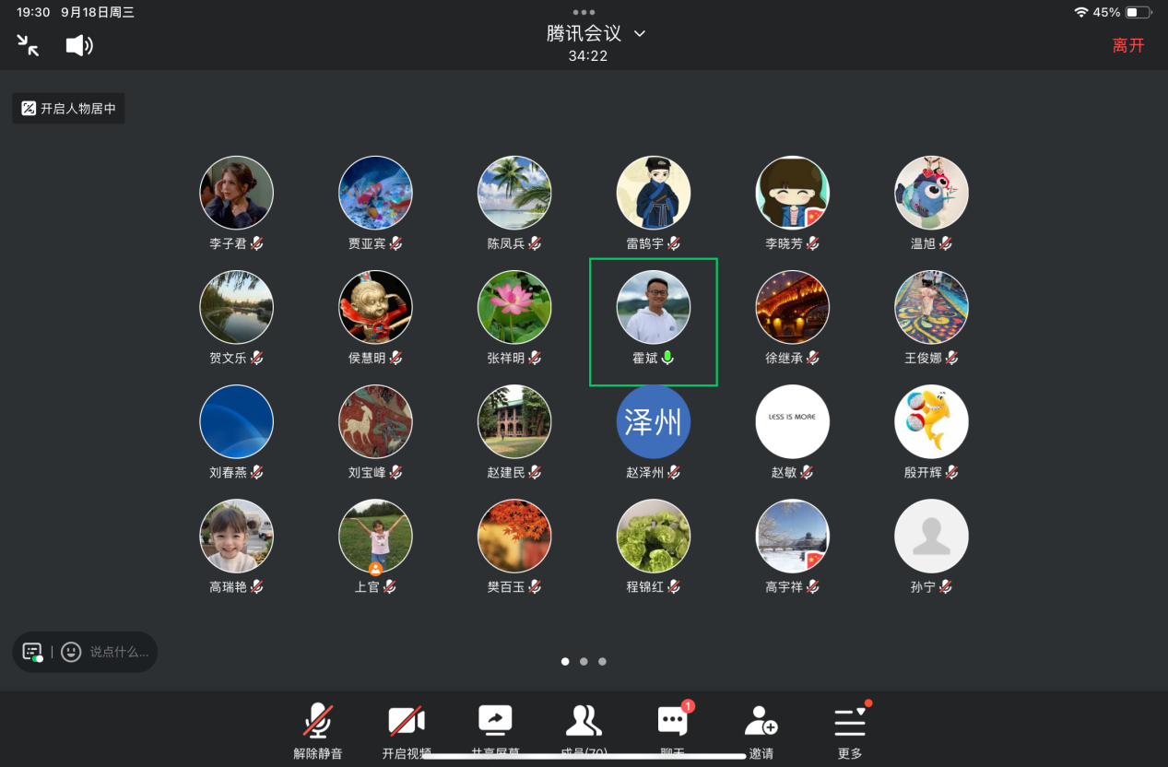The width and height of the screenshot is (1168, 767).
Task: Select the 泽州 blue avatar of 赵泽州
Action: click(x=653, y=421)
